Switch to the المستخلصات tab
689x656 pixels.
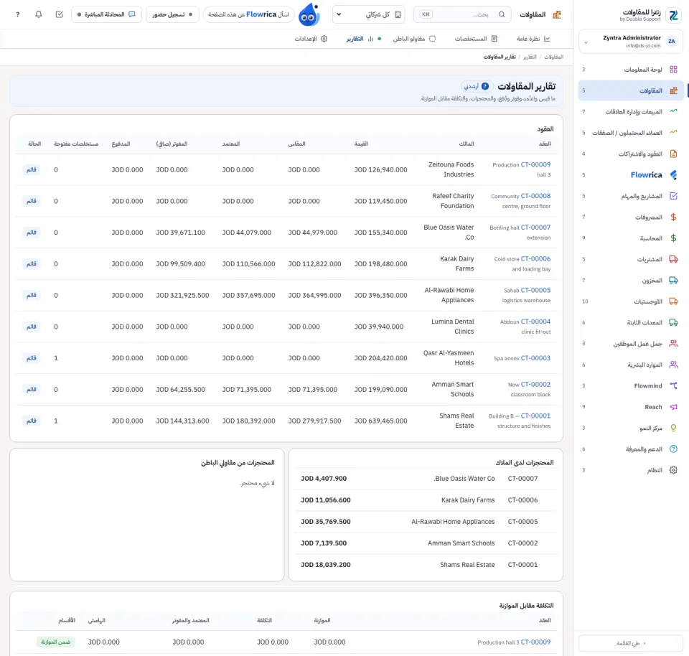tap(476, 39)
